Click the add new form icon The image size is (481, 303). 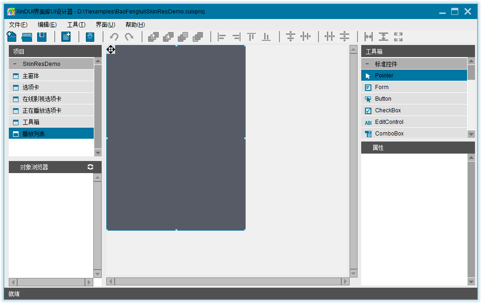66,37
